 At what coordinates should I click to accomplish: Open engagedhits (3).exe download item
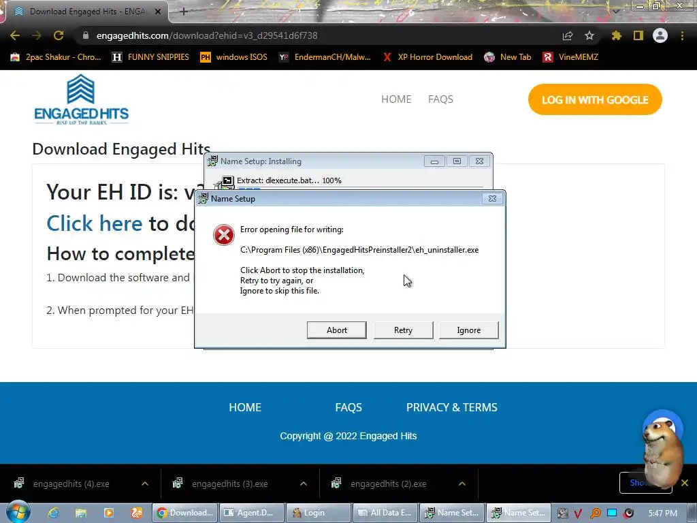click(x=230, y=484)
